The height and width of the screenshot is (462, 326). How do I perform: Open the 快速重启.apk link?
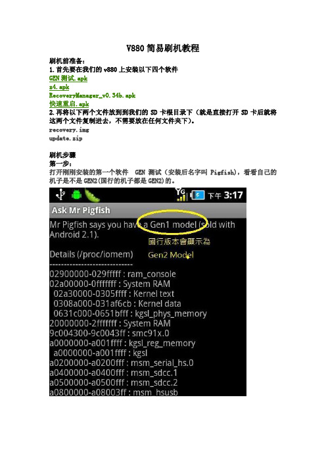(69, 104)
